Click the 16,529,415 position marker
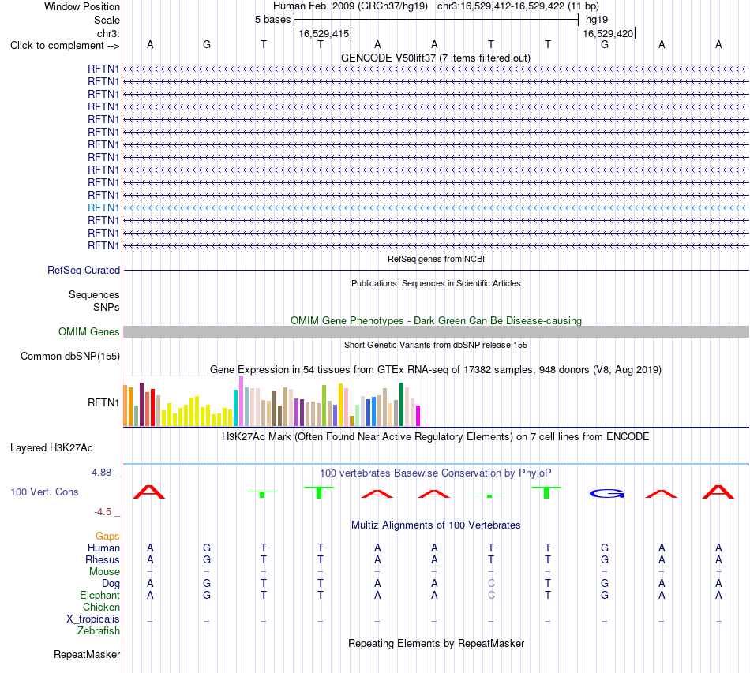The height and width of the screenshot is (673, 750). tap(324, 33)
